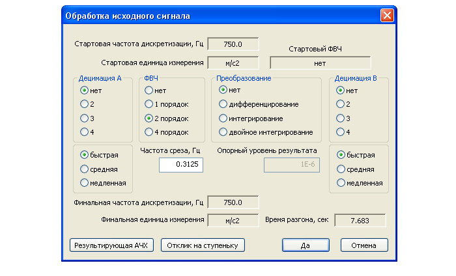The width and height of the screenshot is (456, 276).
Task: Click the Частота среза input field
Action: pos(182,165)
